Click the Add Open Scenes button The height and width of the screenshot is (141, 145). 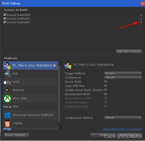(129, 51)
